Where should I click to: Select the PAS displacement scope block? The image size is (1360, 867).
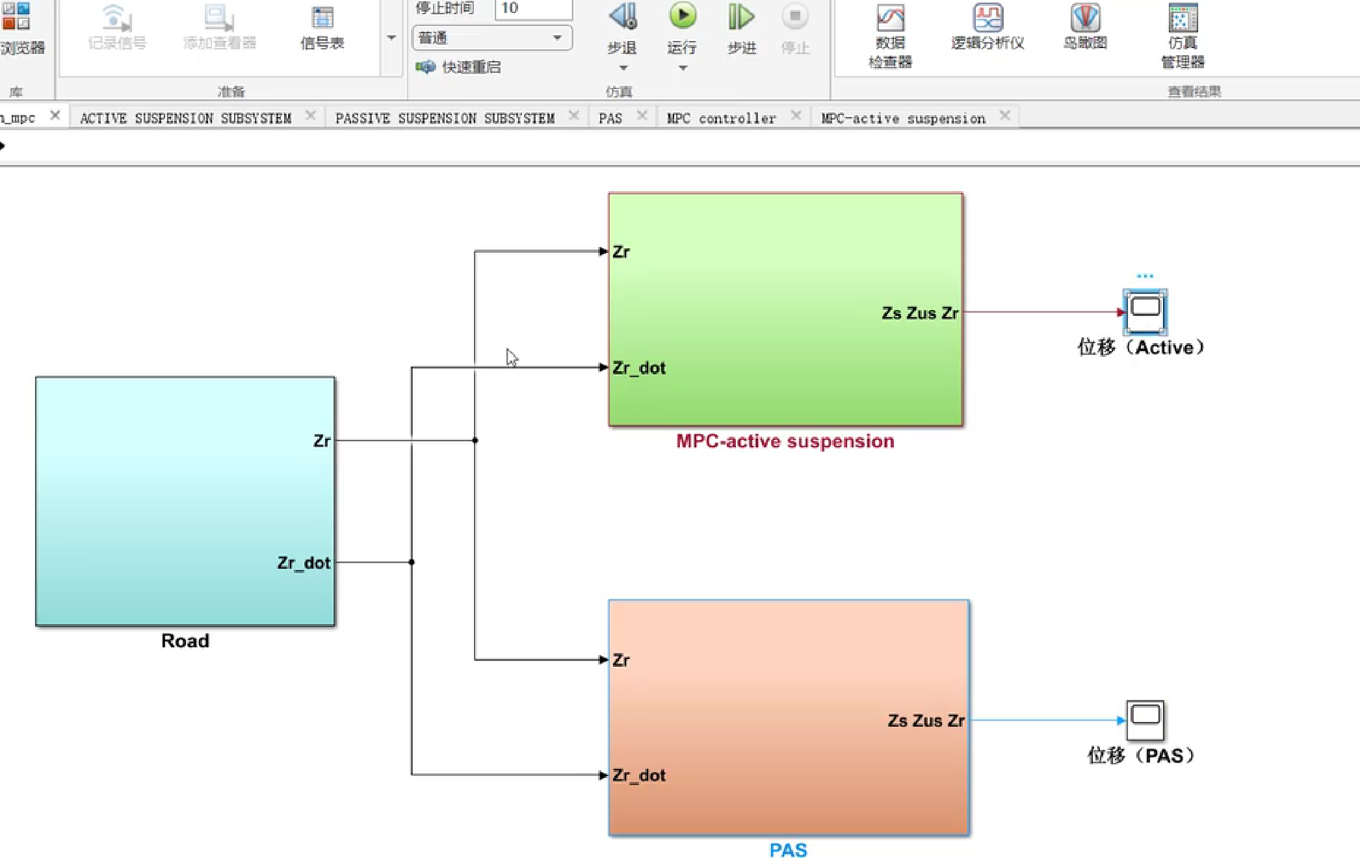1145,719
